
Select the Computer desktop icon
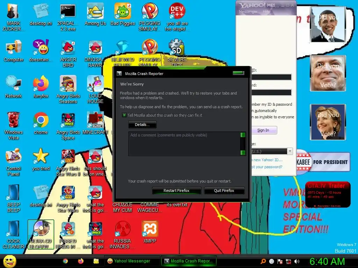(x=14, y=51)
